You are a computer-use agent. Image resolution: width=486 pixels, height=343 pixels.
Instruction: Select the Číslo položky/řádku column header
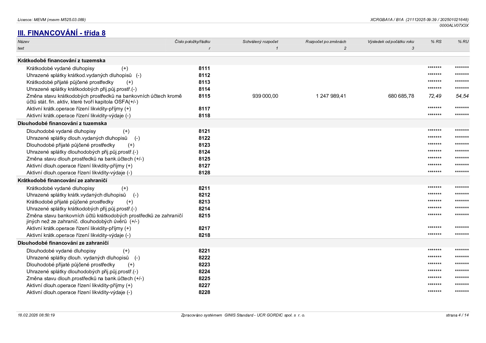tap(192, 42)
